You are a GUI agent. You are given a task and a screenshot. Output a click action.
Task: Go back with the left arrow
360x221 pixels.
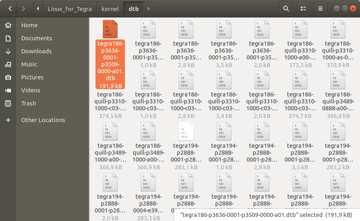pos(10,9)
